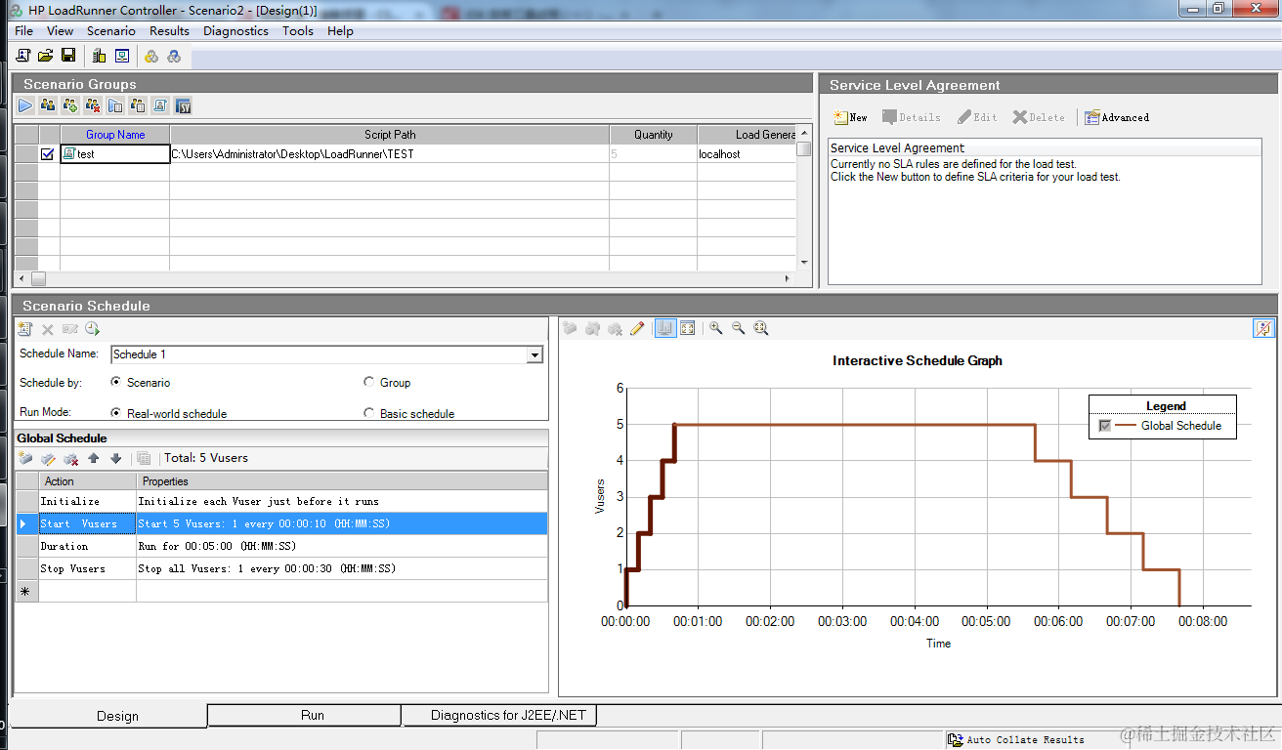This screenshot has width=1282, height=750.
Task: Open the Scenario menu
Action: tap(111, 31)
